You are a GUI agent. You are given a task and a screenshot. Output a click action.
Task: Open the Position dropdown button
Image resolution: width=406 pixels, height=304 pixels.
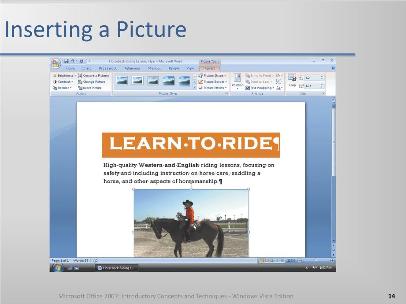pos(237,82)
